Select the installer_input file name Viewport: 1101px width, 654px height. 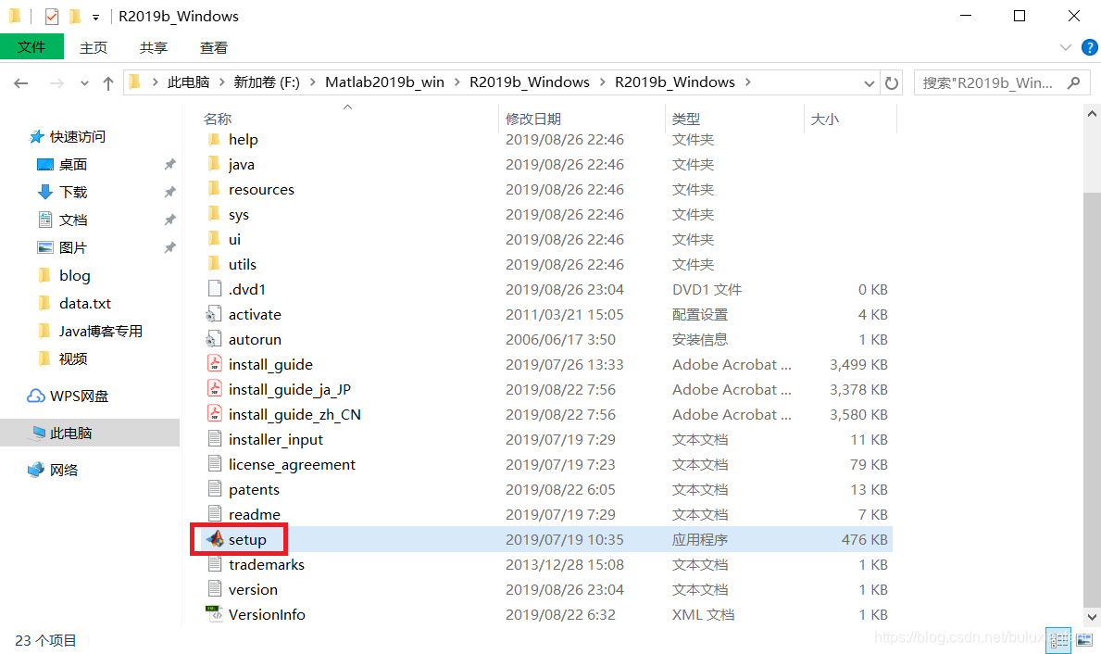pos(275,440)
